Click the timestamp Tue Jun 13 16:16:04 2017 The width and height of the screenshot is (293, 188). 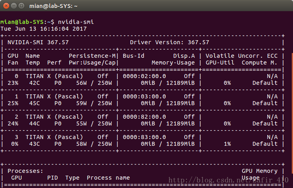tap(44, 29)
